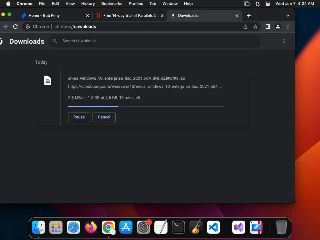The image size is (320, 240).
Task: Launch GarageBand from the Dock
Action: point(196,227)
